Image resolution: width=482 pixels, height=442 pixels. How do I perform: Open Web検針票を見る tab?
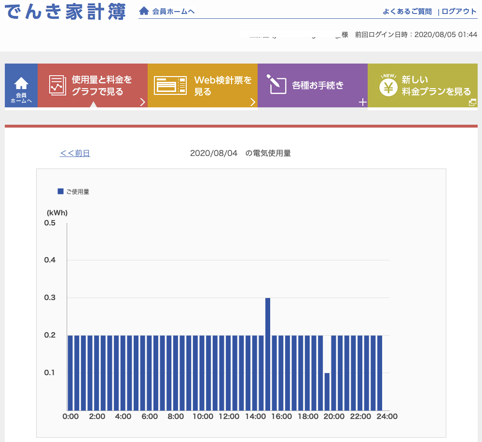(222, 85)
